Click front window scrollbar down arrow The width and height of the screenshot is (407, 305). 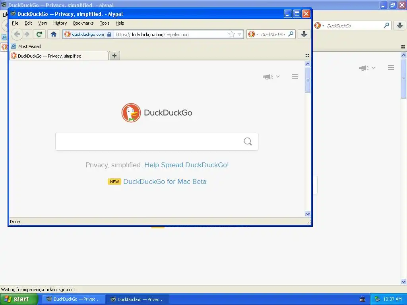[308, 214]
